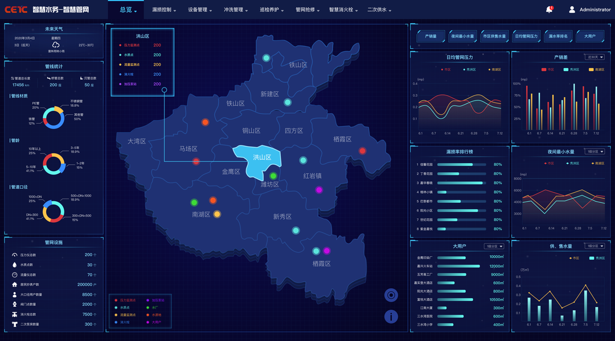Open the 二次供水 menu

tap(379, 10)
